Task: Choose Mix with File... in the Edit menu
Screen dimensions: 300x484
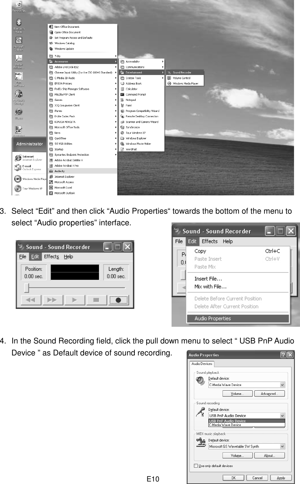Action: [x=238, y=286]
